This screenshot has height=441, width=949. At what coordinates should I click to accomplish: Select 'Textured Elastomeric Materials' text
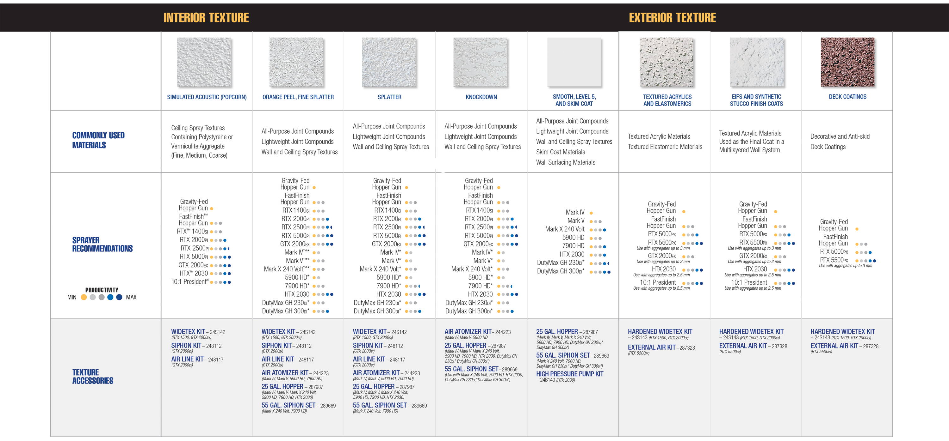(x=665, y=147)
